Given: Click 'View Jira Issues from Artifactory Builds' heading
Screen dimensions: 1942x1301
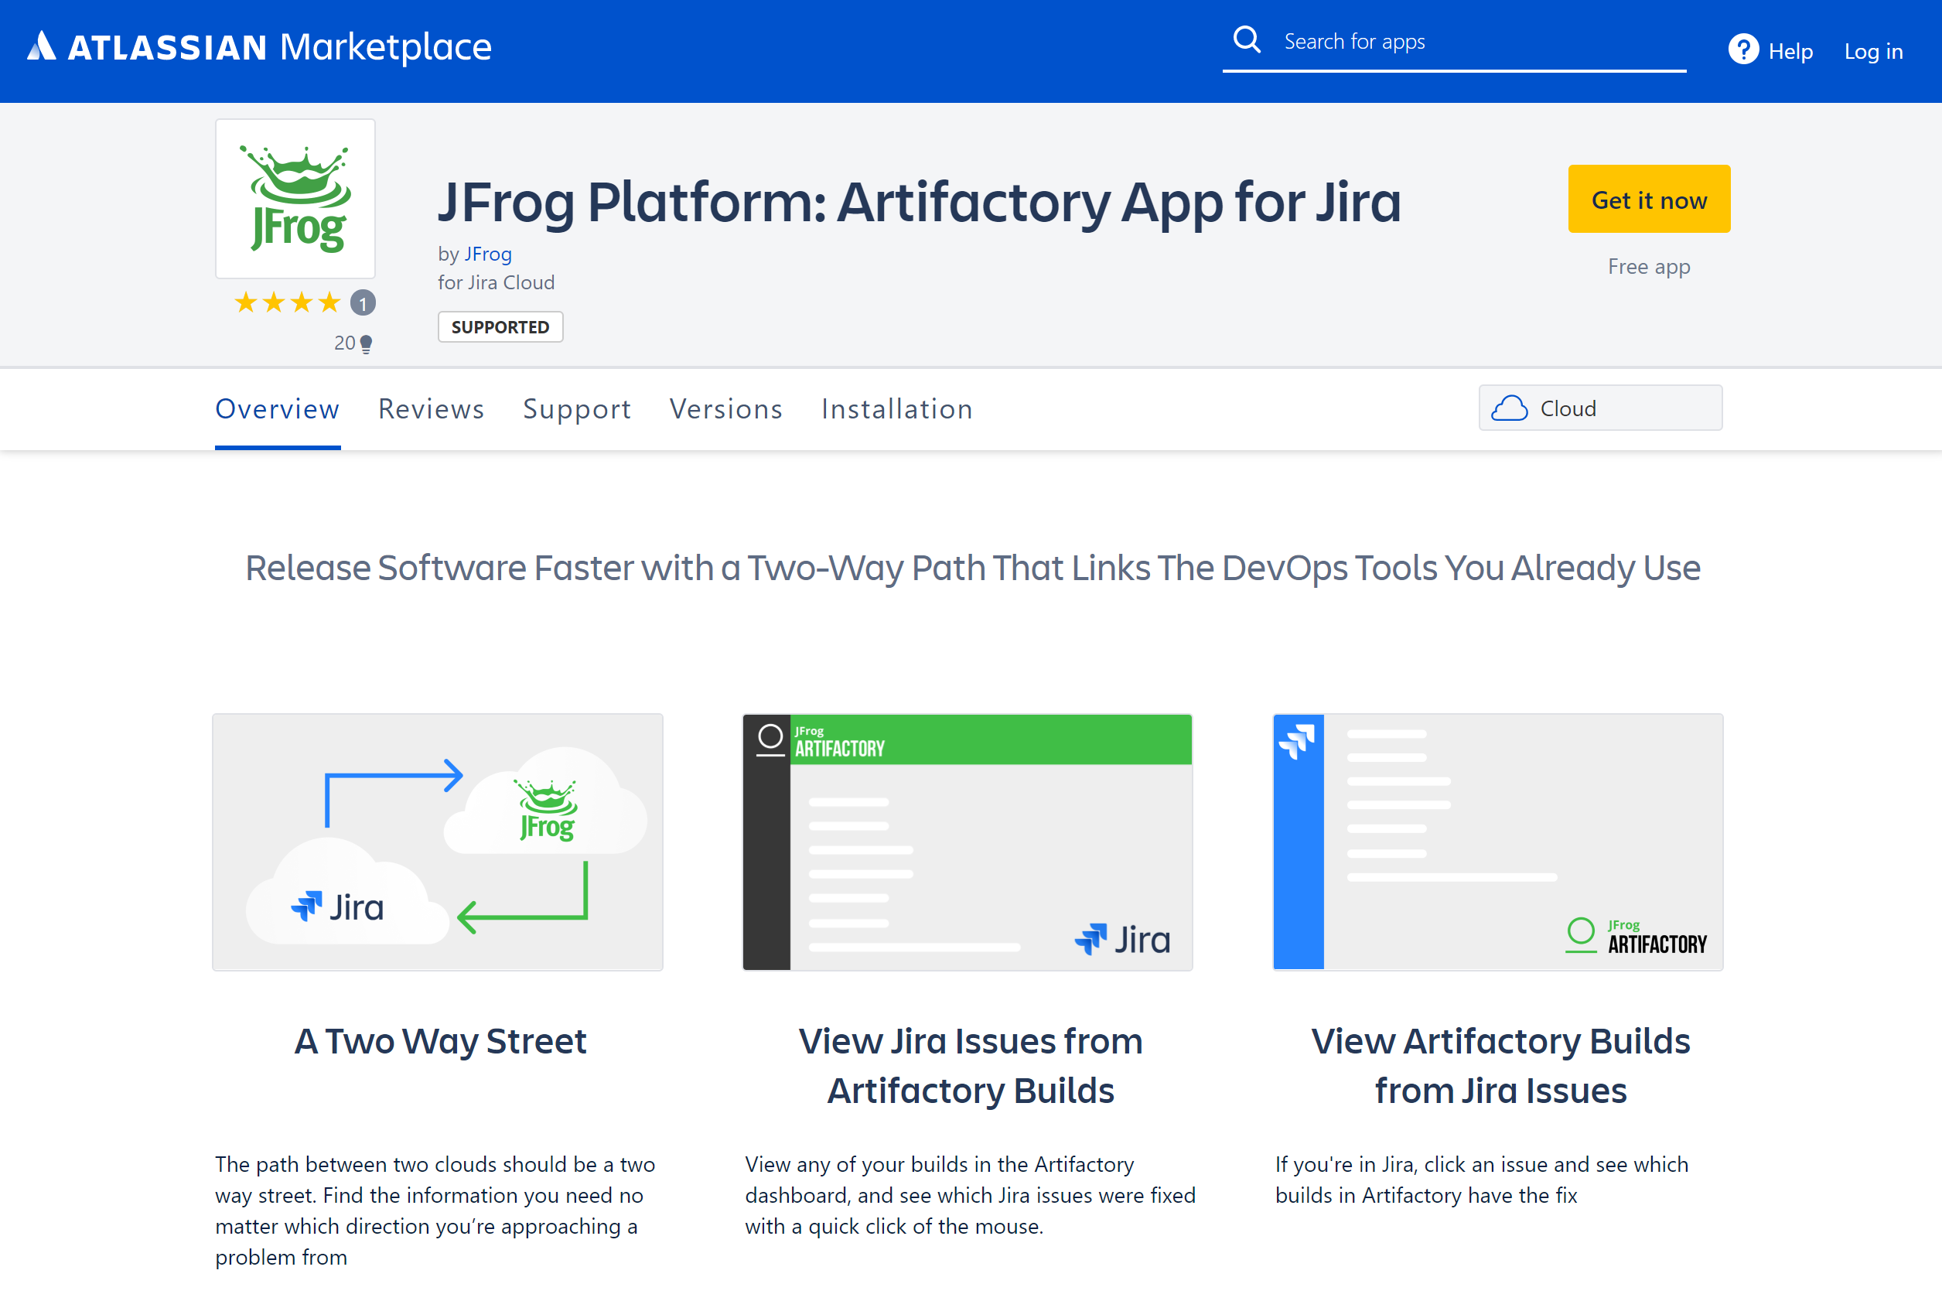Looking at the screenshot, I should click(971, 1065).
